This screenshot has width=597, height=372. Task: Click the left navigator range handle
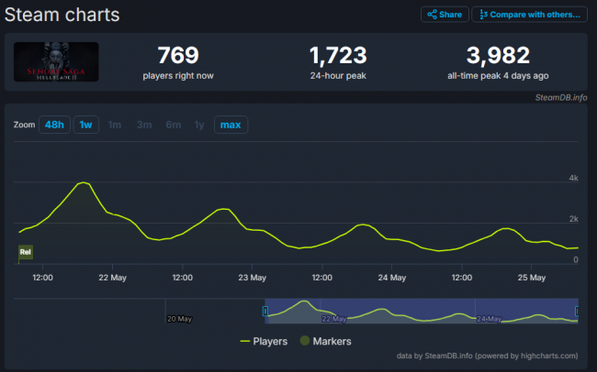[265, 312]
